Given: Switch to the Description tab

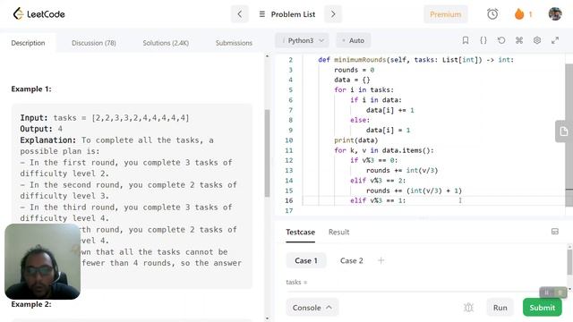Looking at the screenshot, I should [28, 43].
